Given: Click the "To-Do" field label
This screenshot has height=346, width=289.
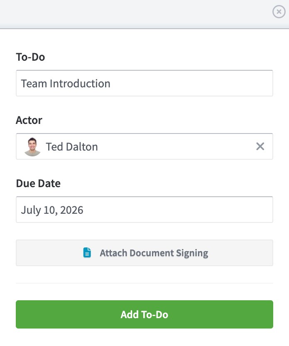Looking at the screenshot, I should 30,57.
